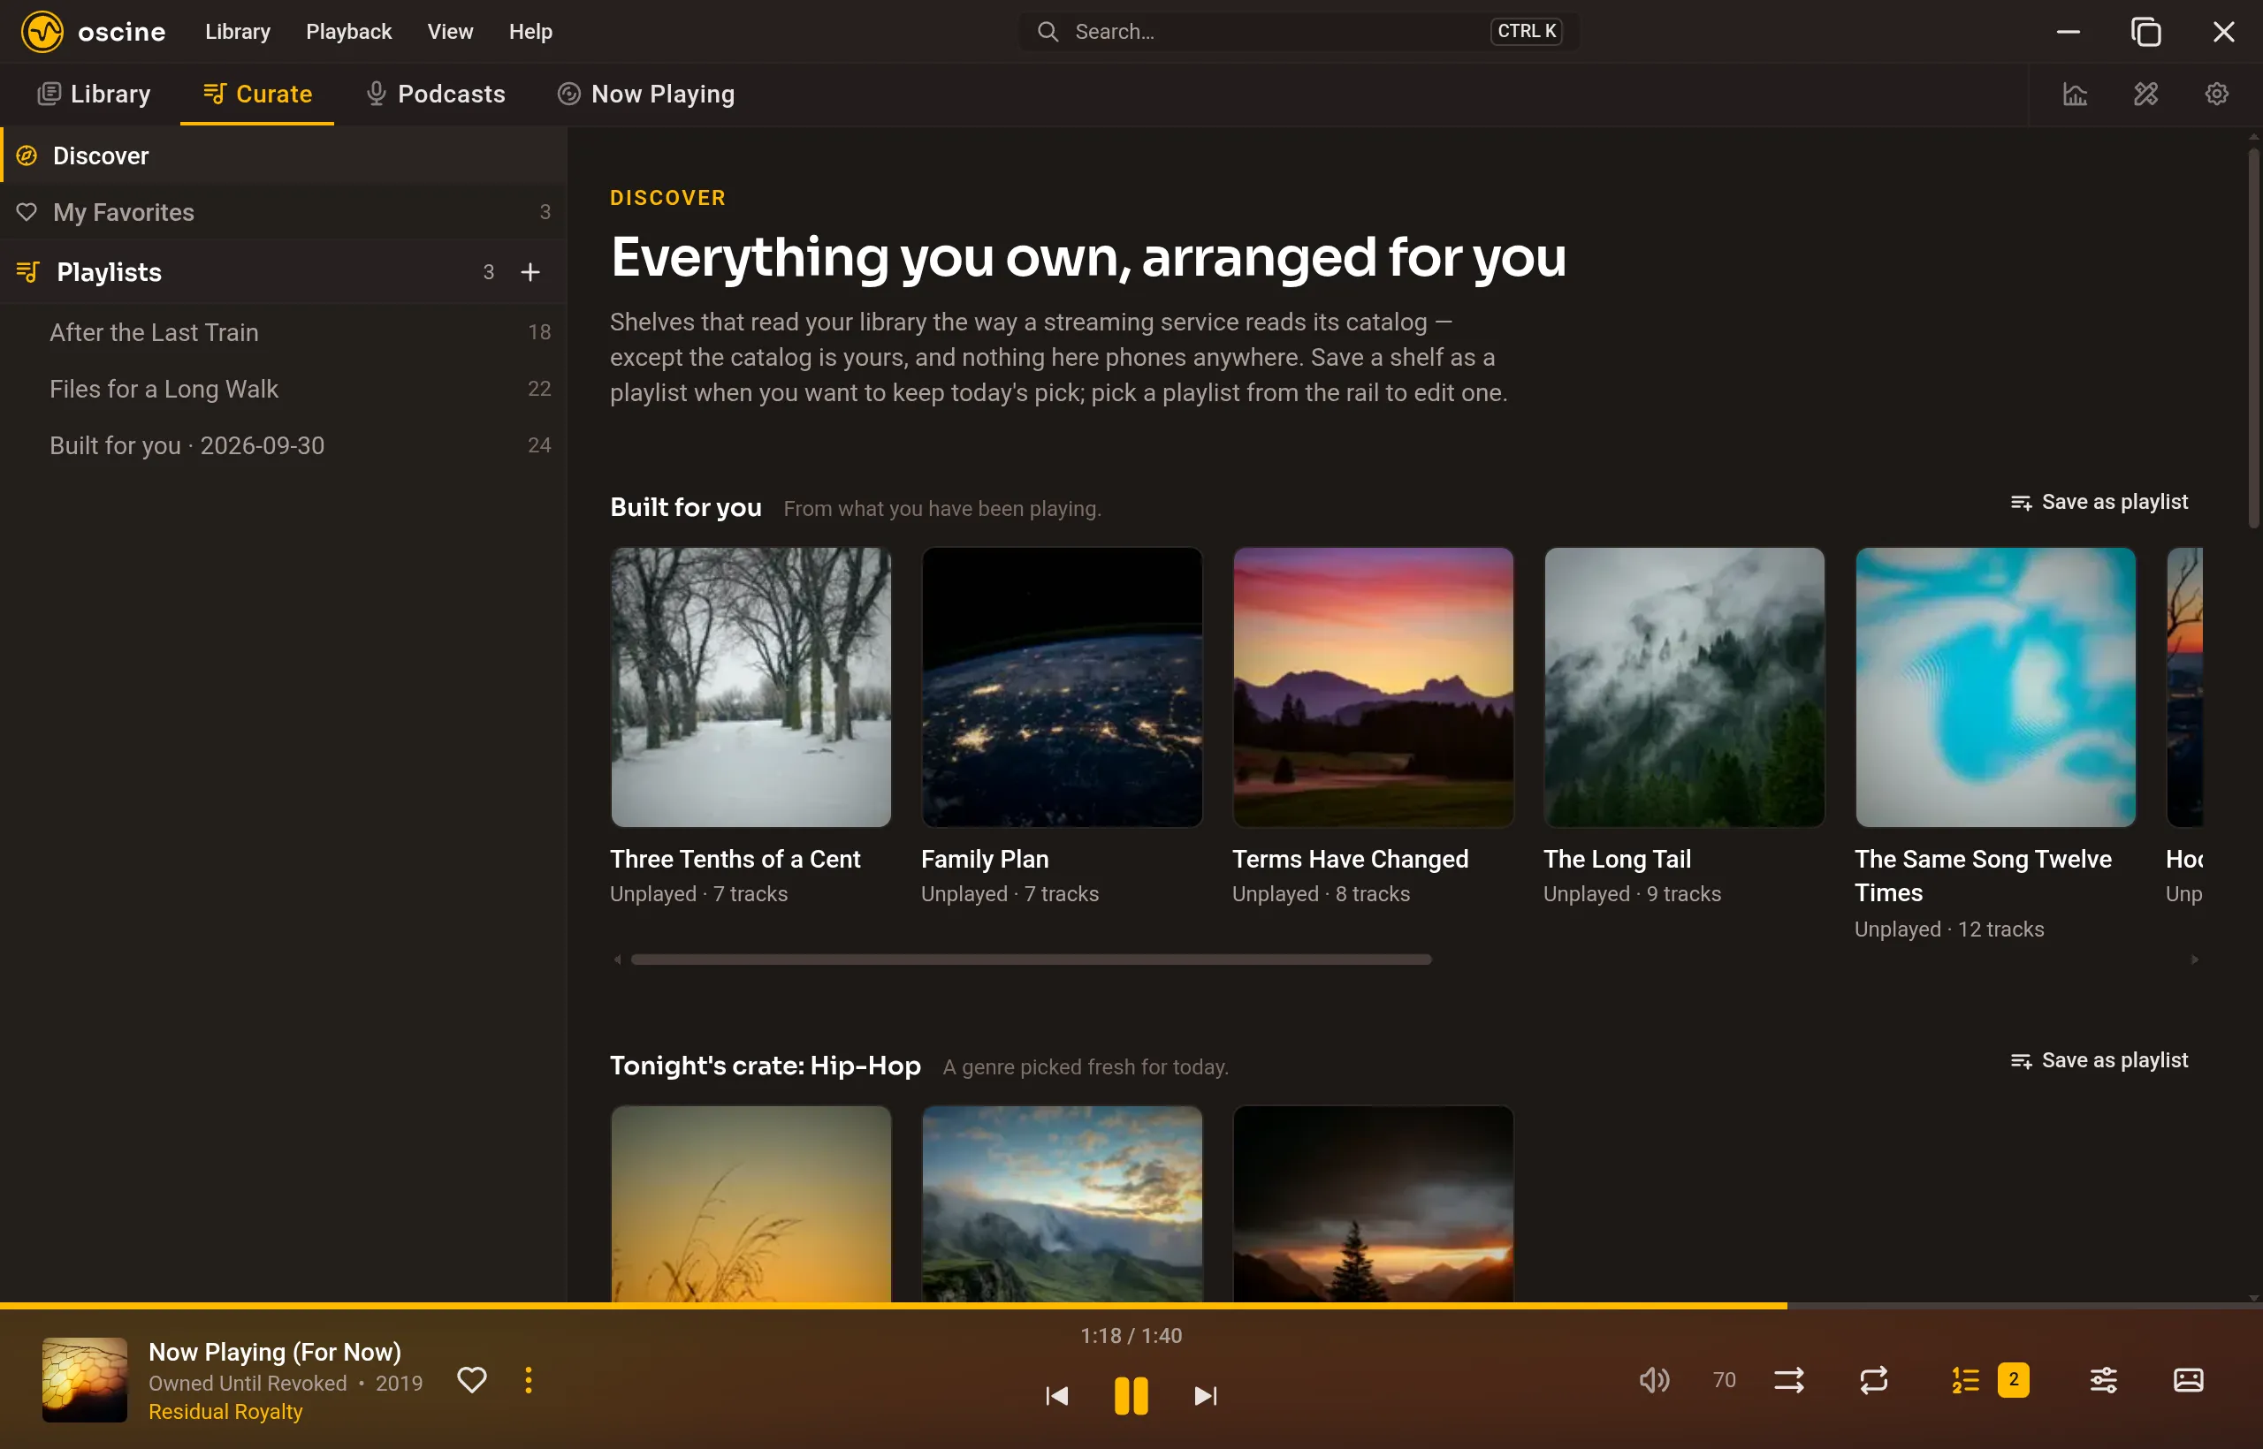Open My Favorites in the sidebar
The width and height of the screenshot is (2263, 1449).
(284, 212)
